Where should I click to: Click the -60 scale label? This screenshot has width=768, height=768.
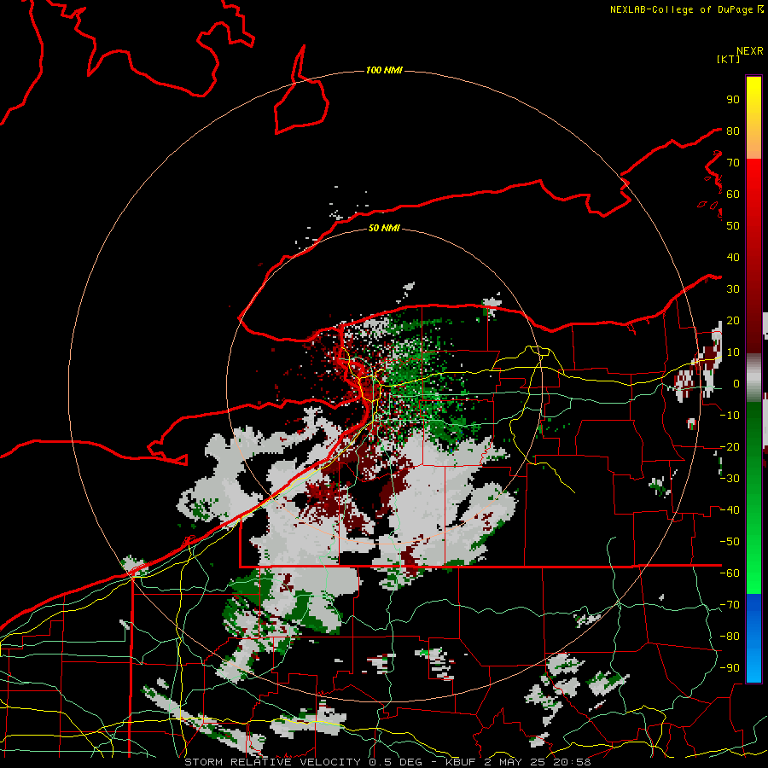(x=730, y=573)
